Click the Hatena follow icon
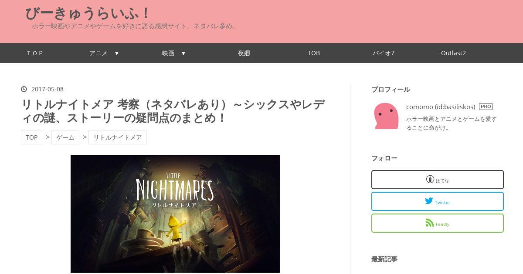Viewport: 523px width, 274px height. (430, 179)
